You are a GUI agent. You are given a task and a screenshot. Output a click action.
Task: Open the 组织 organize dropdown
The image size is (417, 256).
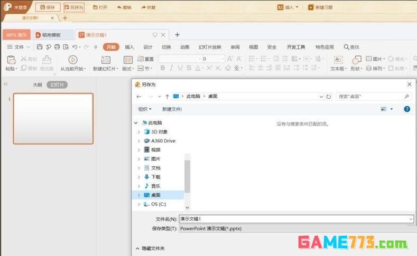click(145, 109)
